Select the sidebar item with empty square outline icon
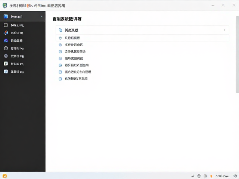The image size is (239, 179). [x=6, y=25]
